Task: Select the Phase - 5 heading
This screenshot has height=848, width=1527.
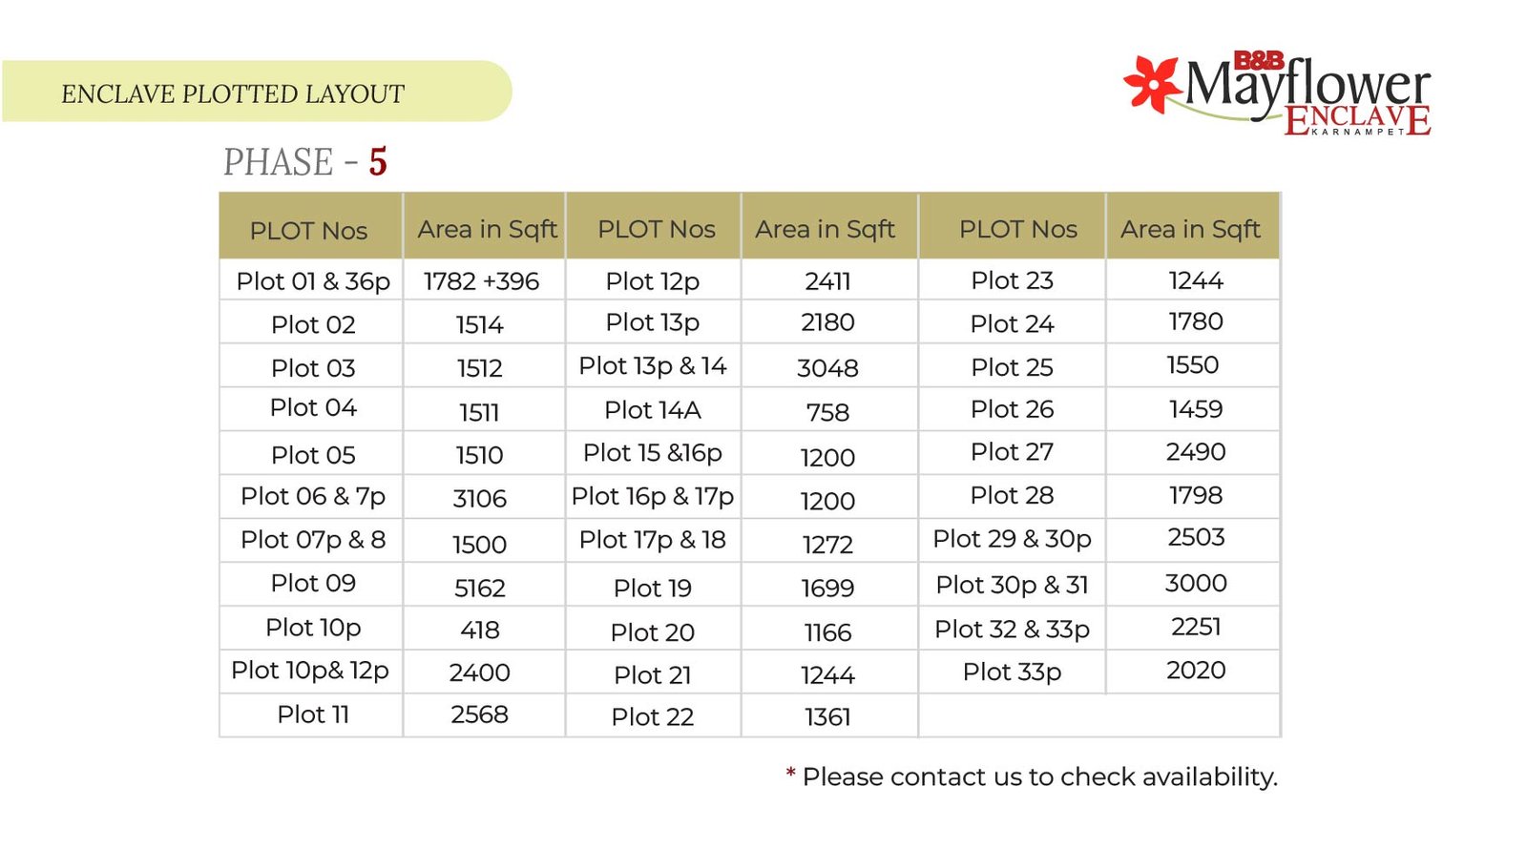Action: click(305, 162)
